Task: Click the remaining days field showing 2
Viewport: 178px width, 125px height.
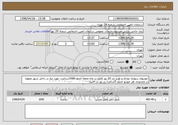Action: [x=66, y=44]
